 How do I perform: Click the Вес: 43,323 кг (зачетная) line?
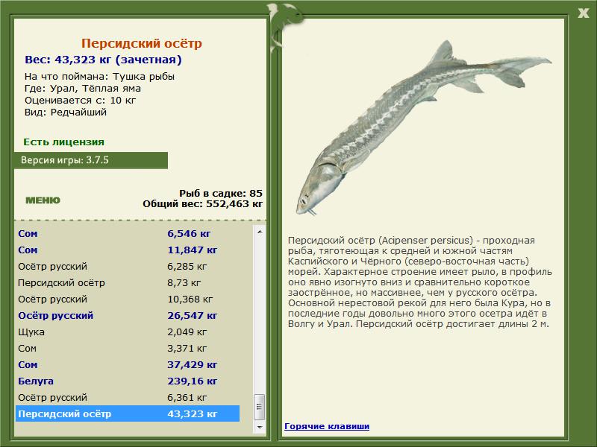(103, 60)
